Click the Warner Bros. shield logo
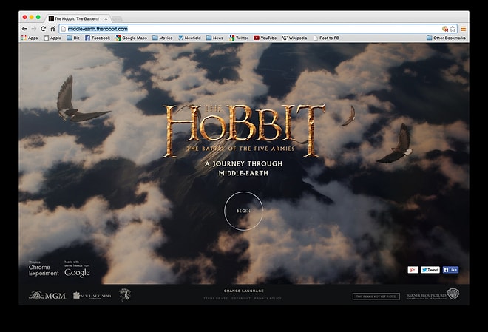The width and height of the screenshot is (488, 332). (x=453, y=294)
